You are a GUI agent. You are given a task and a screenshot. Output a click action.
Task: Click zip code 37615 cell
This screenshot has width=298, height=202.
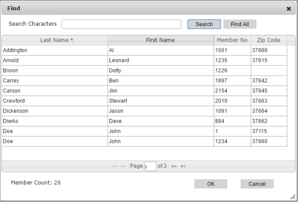[x=269, y=61]
